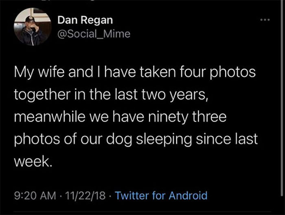Open the Dan Regan display name
The image size is (285, 215).
pyautogui.click(x=85, y=20)
